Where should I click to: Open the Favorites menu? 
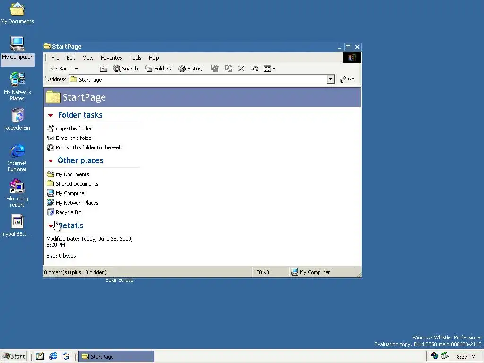tap(112, 58)
